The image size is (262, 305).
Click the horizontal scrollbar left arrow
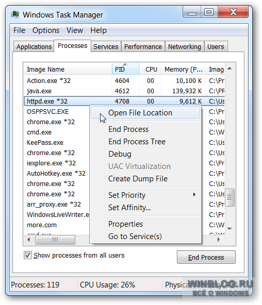(29, 240)
